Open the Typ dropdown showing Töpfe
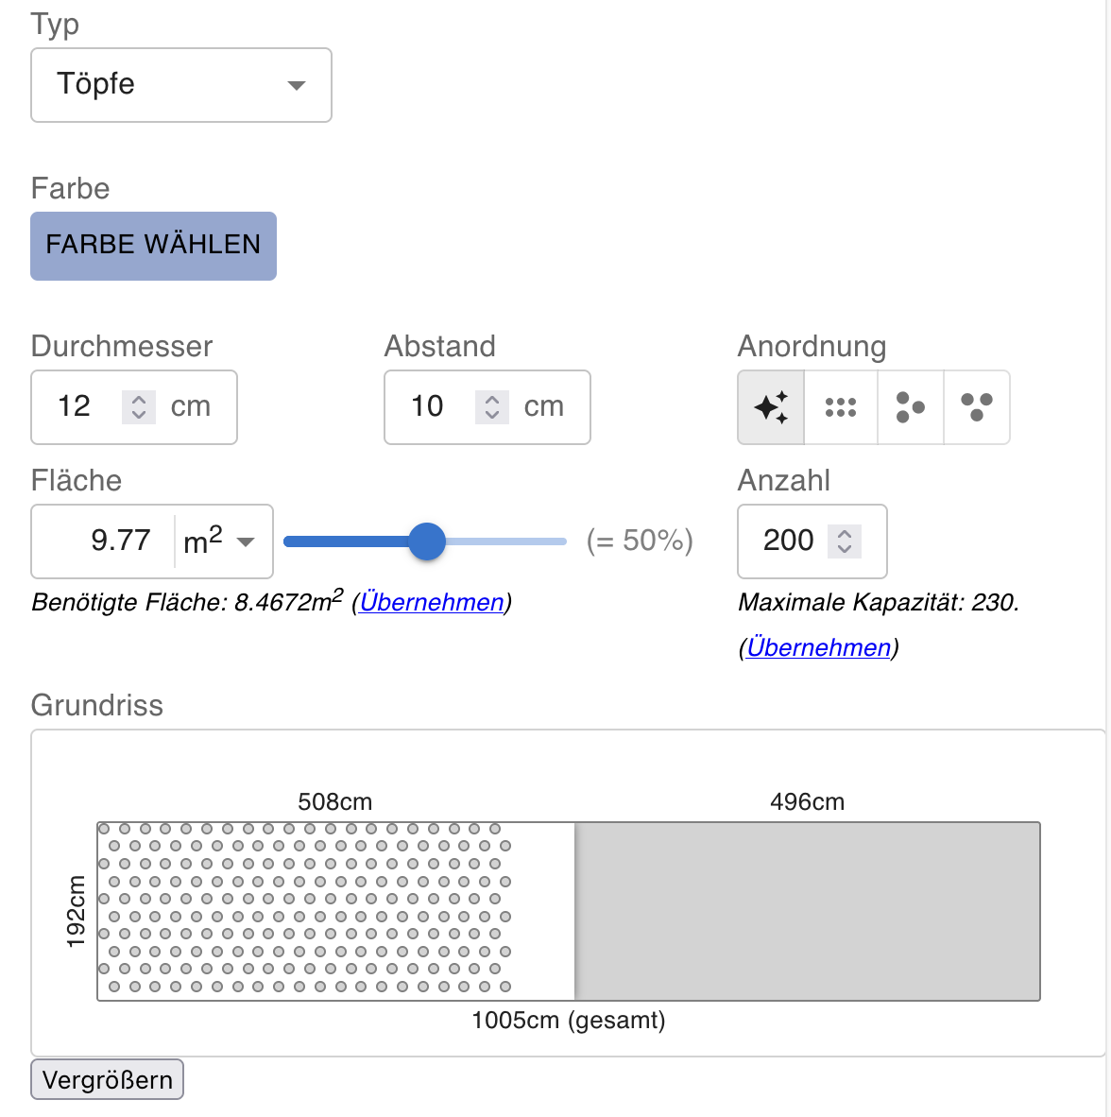Screen dimensions: 1111x1117 (181, 85)
